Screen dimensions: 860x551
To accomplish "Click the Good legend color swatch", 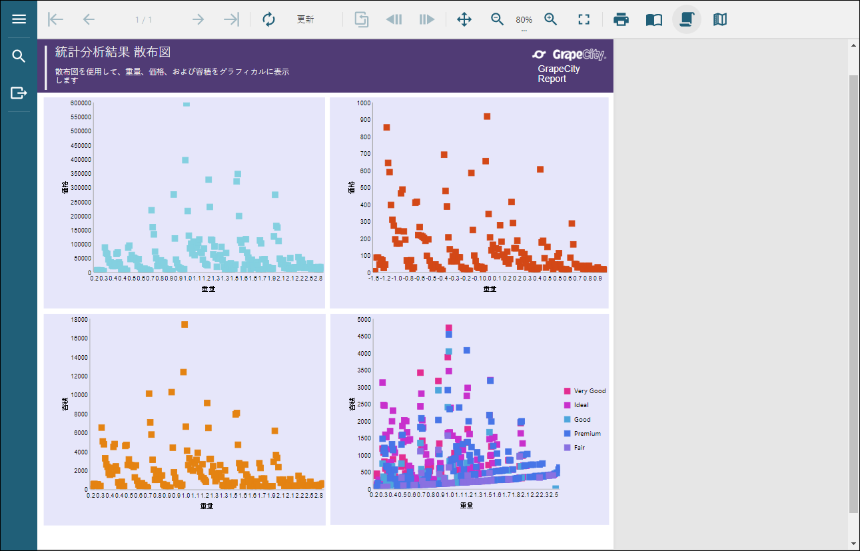I will pos(567,420).
